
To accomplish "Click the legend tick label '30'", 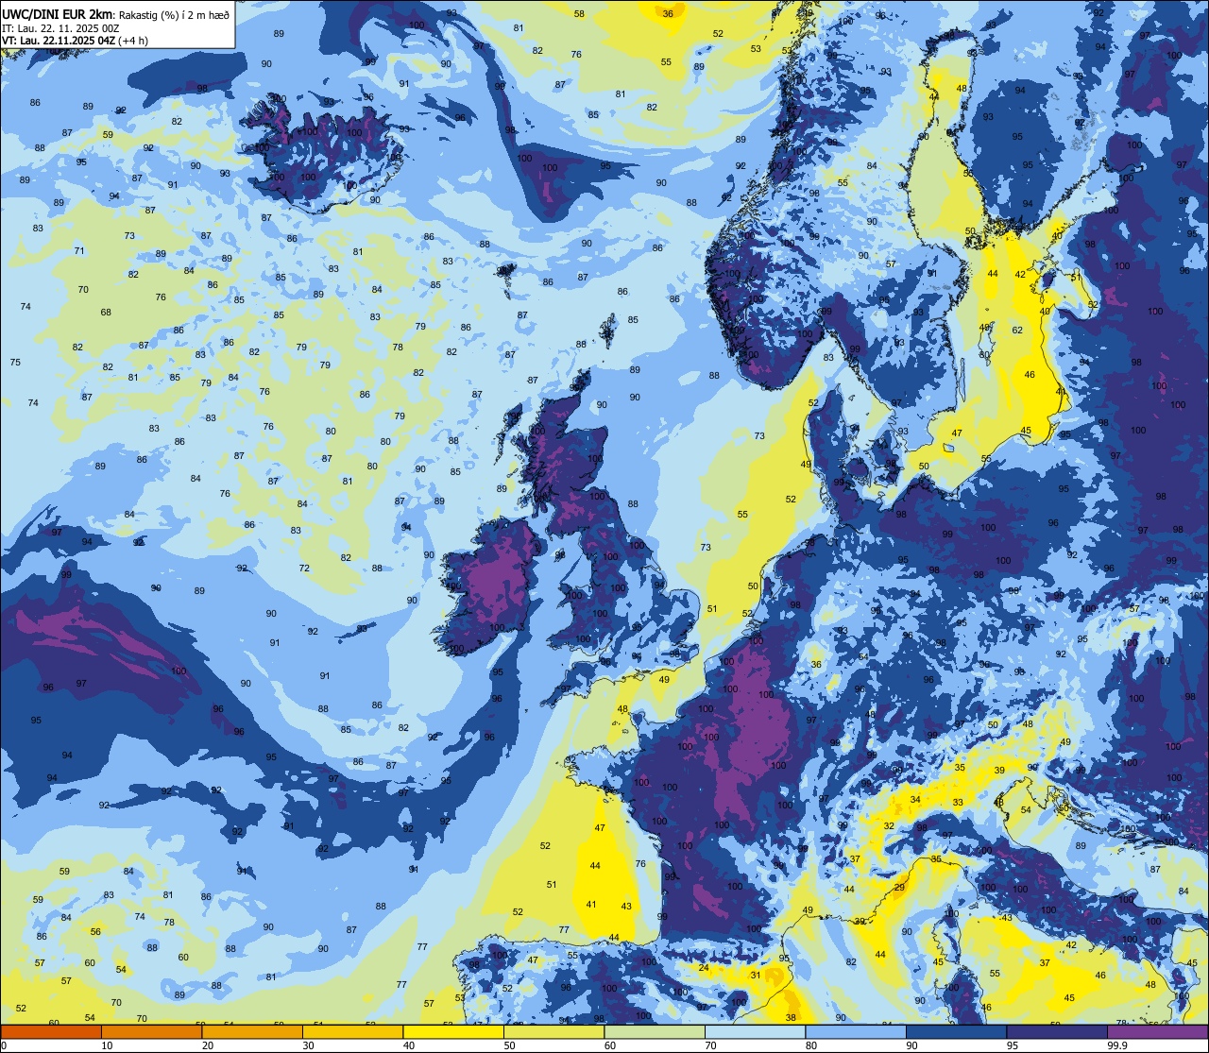I will click(308, 1045).
